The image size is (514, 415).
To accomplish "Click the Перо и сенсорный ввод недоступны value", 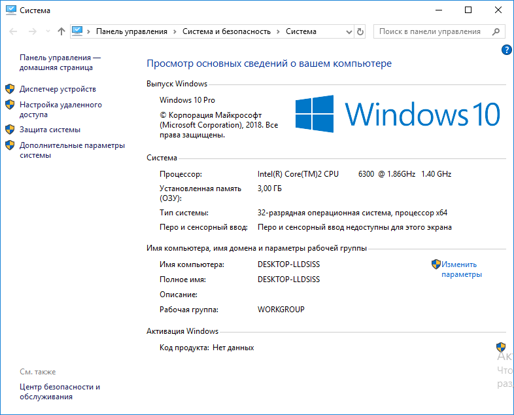I will click(354, 227).
